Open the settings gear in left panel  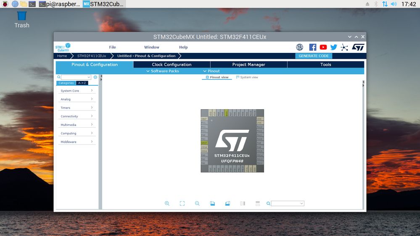coord(95,77)
